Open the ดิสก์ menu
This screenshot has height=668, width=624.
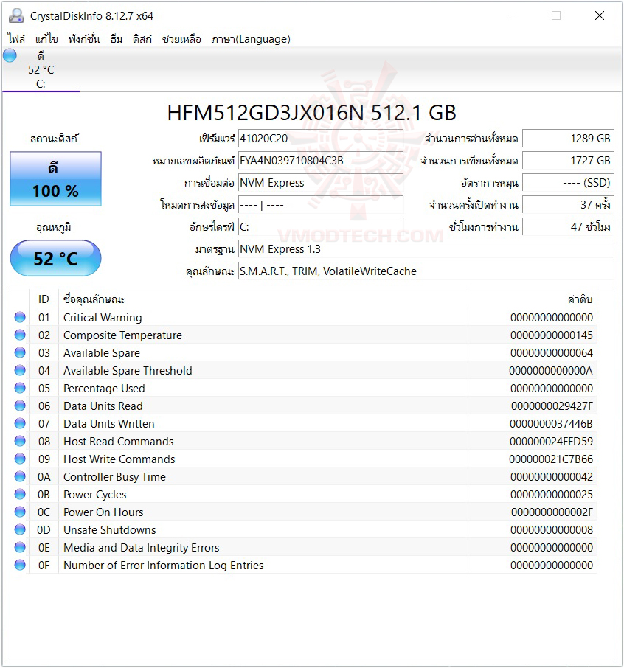143,39
